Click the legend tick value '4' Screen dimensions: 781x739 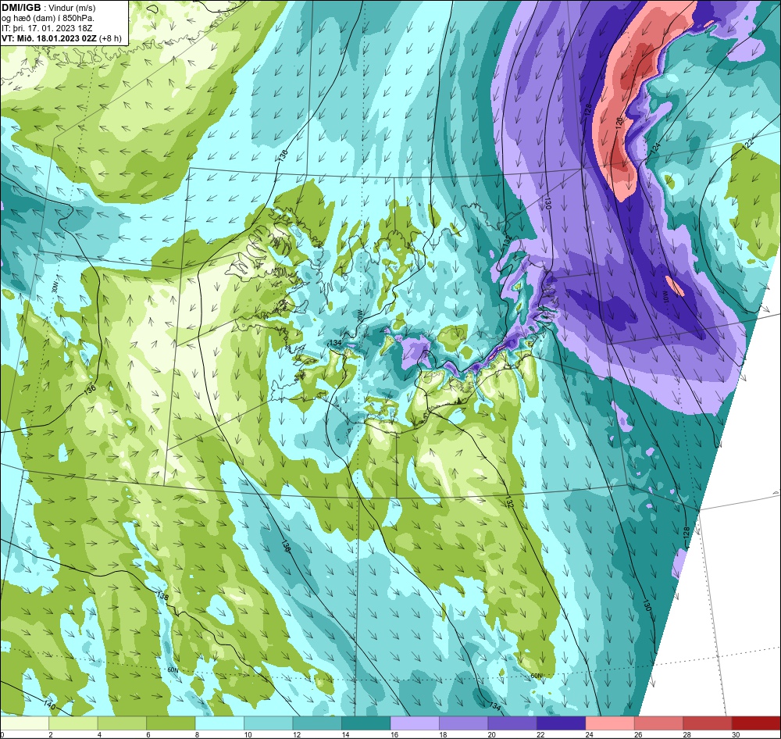point(99,734)
